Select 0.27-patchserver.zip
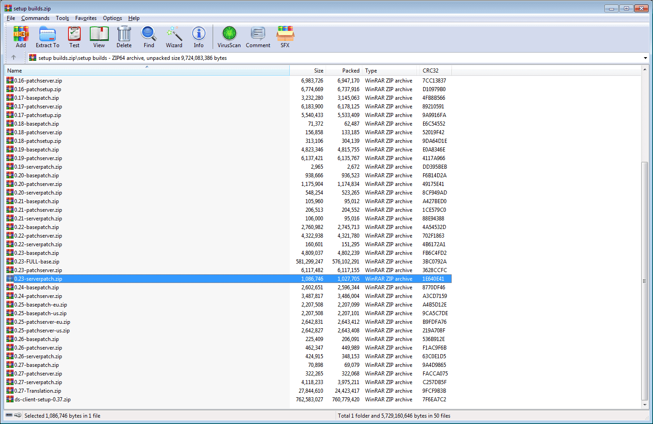The height and width of the screenshot is (424, 653). click(x=38, y=373)
